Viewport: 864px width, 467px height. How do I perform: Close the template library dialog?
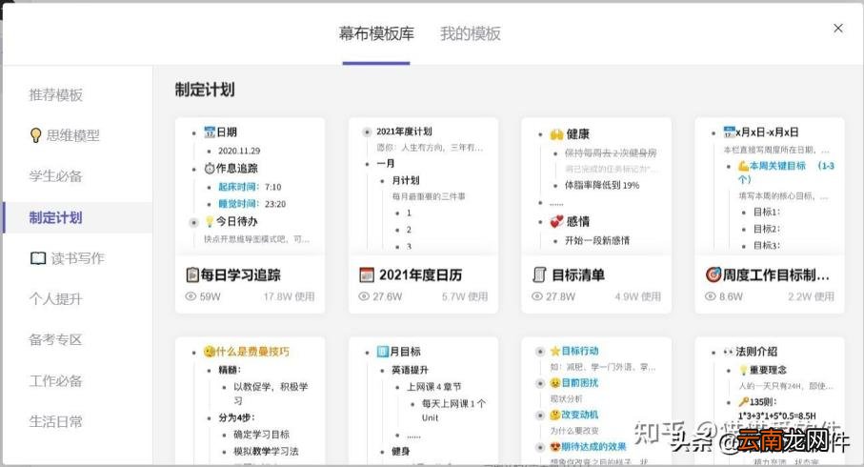pos(838,29)
